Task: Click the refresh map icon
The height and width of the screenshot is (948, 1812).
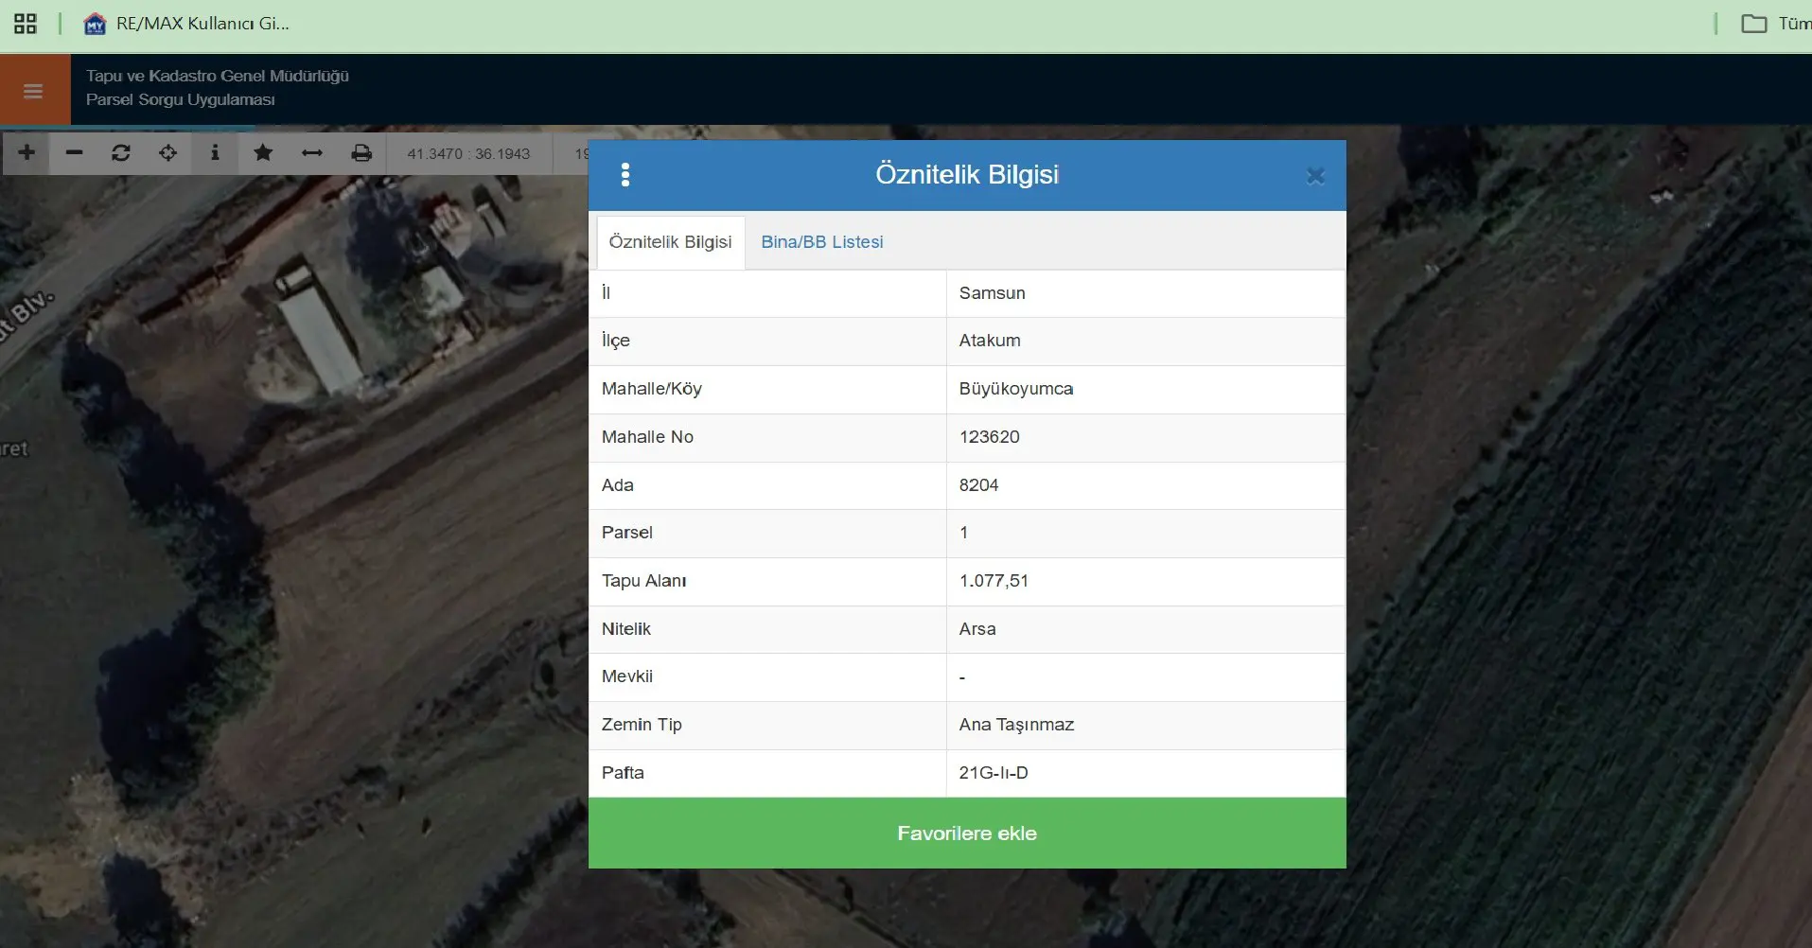Action: click(120, 152)
